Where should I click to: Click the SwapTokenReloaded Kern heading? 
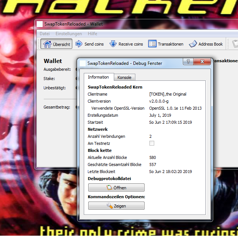pos(115,87)
